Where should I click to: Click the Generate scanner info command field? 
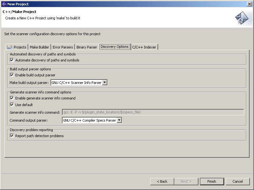pyautogui.click(x=153, y=112)
